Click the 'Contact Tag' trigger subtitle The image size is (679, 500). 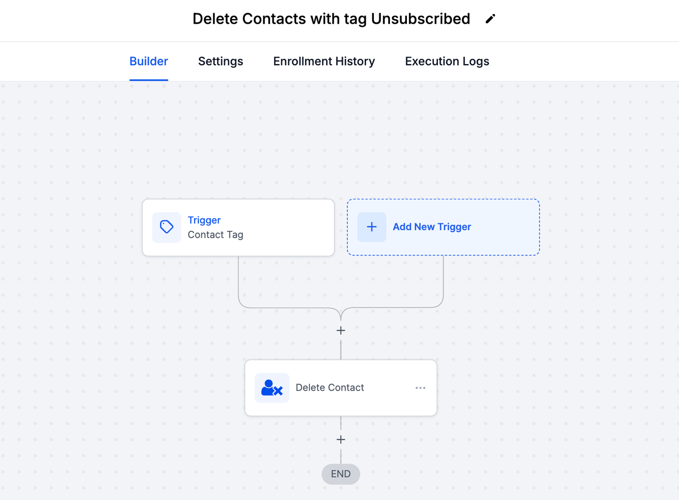click(215, 235)
